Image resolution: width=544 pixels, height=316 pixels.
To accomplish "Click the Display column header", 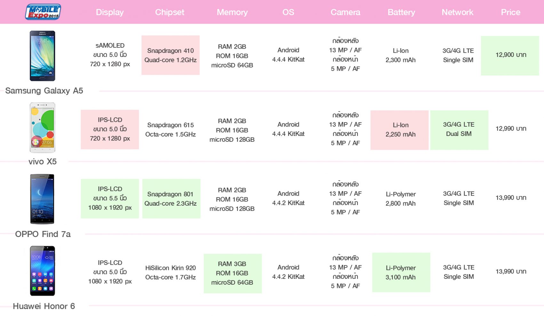I will point(110,12).
